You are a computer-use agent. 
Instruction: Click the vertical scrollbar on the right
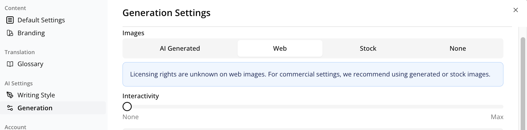(523, 83)
